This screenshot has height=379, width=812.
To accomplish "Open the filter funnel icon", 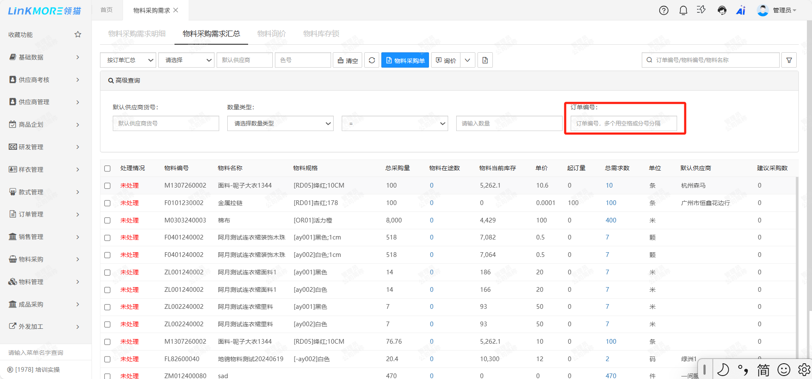I will [789, 60].
